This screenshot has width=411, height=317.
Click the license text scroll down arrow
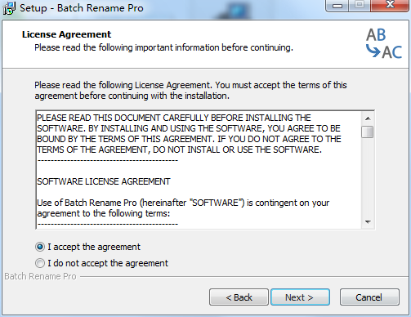coord(368,222)
